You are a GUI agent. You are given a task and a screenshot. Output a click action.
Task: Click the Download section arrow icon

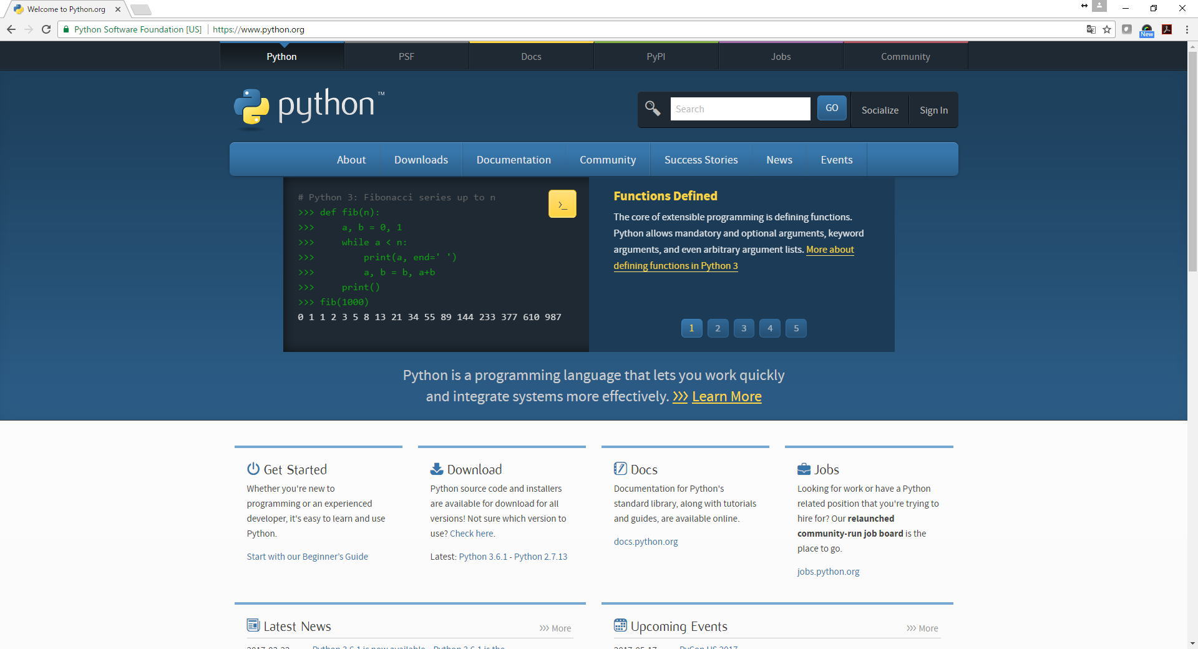click(436, 469)
